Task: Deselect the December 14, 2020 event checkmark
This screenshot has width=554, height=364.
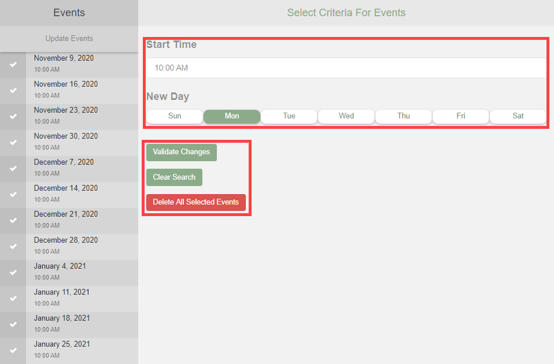Action: click(13, 194)
